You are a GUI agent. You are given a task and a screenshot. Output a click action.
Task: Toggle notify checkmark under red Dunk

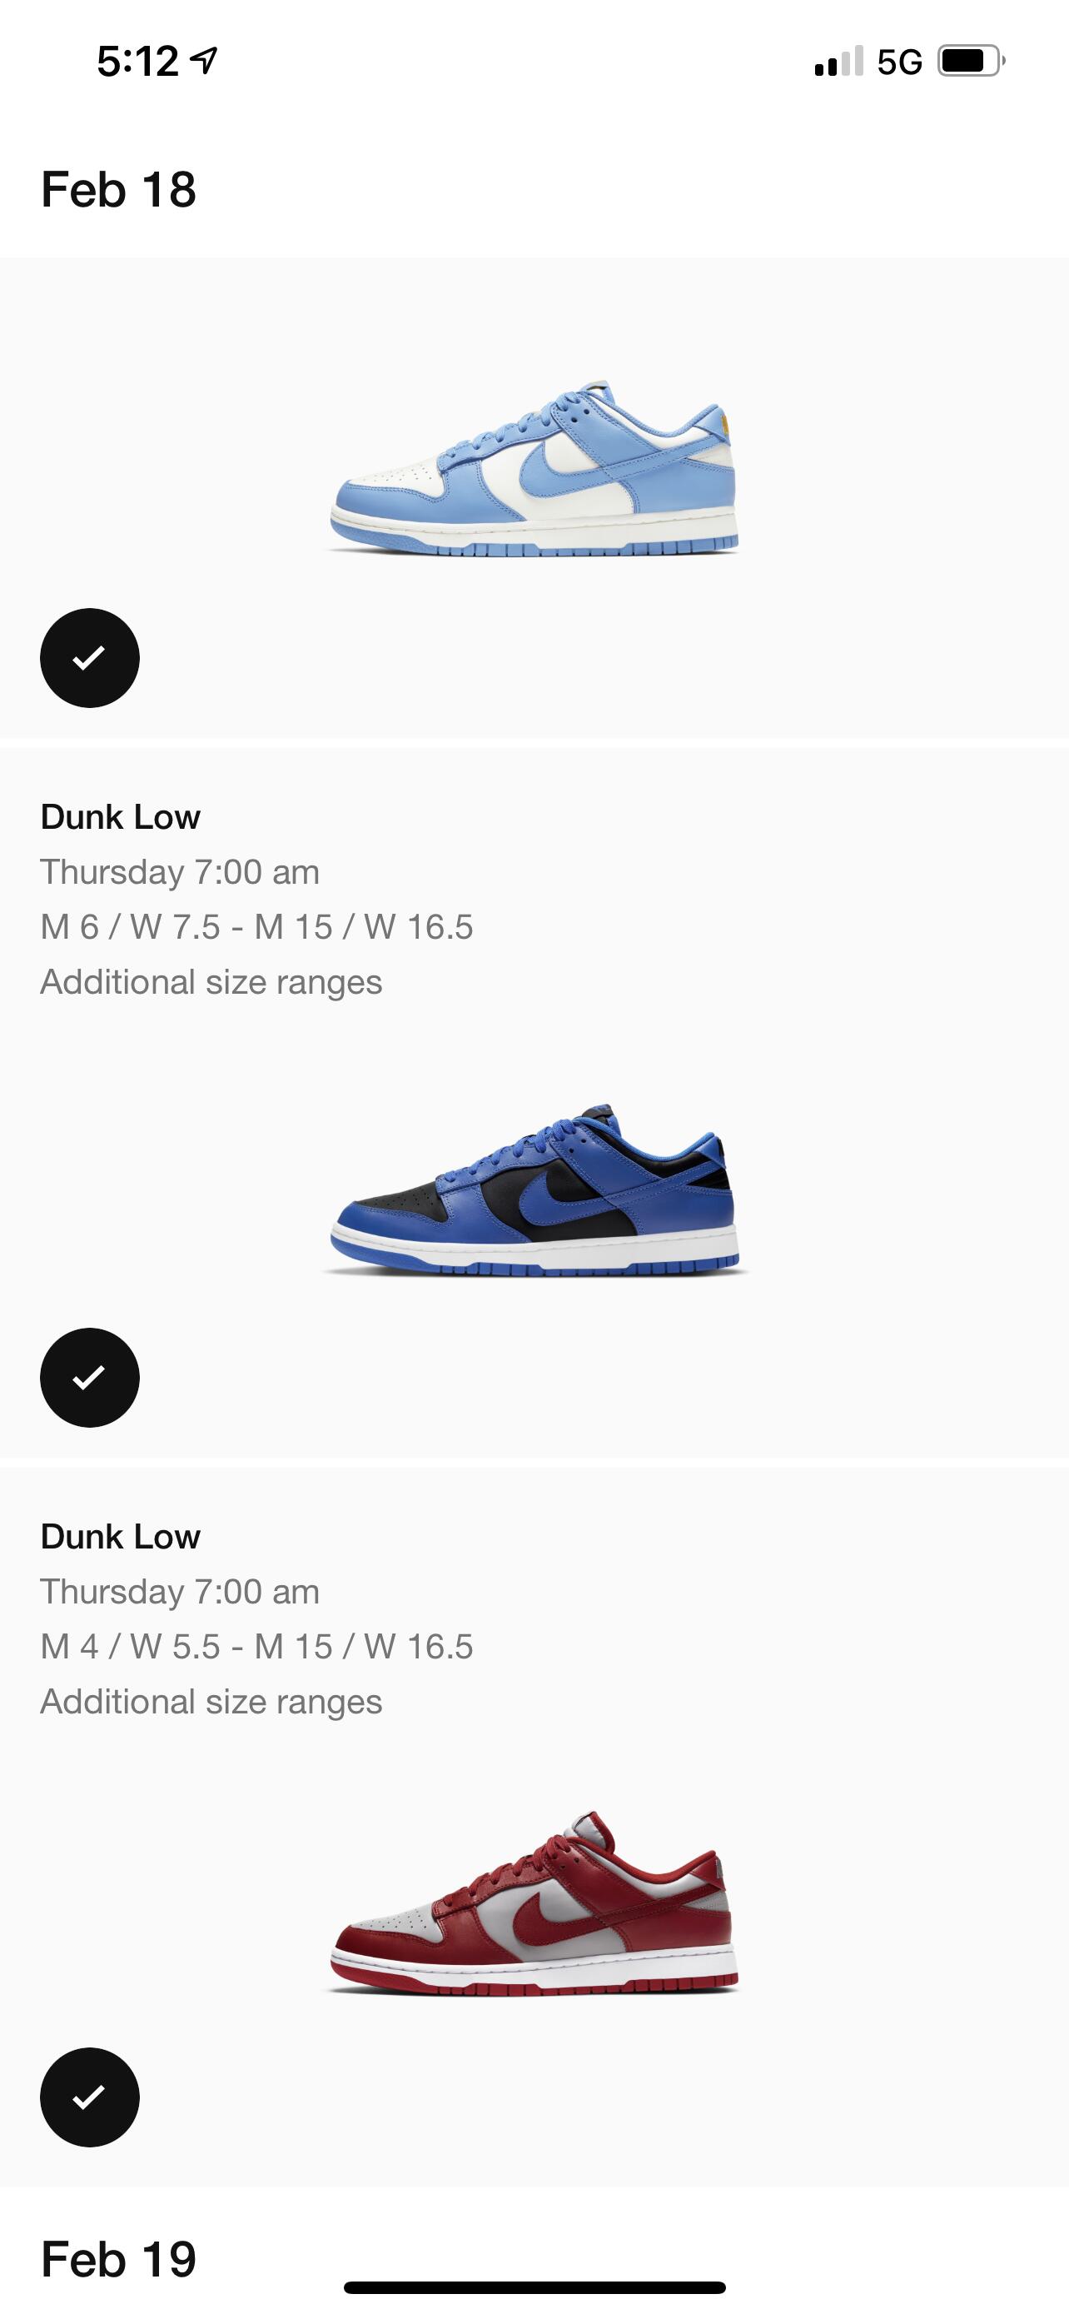[90, 2097]
